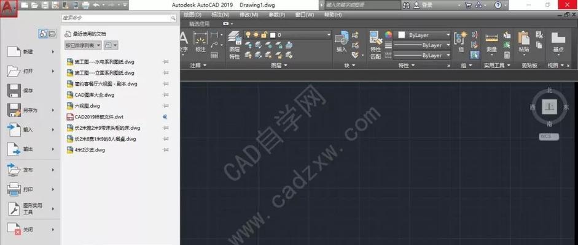The width and height of the screenshot is (578, 245).
Task: Open recent file 简约客餐厅六视图 - 副本.dwg
Action: click(x=102, y=84)
